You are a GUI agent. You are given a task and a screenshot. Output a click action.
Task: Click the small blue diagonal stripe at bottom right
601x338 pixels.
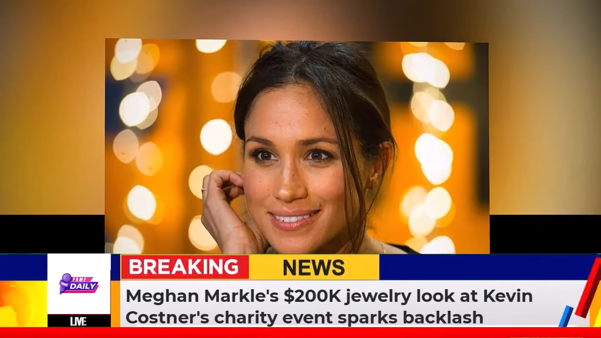pyautogui.click(x=566, y=316)
